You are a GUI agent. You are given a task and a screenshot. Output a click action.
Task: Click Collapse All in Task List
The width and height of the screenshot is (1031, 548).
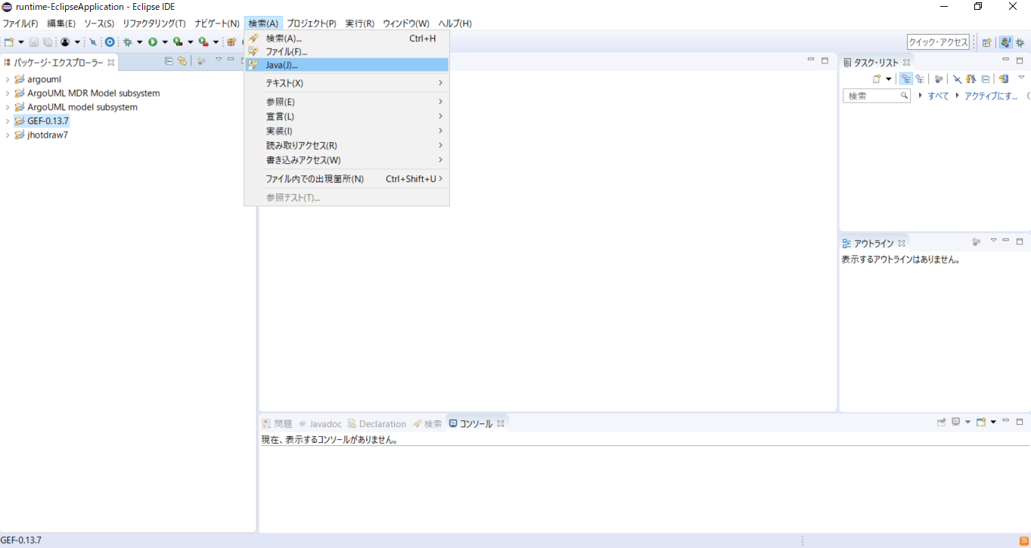(x=986, y=79)
